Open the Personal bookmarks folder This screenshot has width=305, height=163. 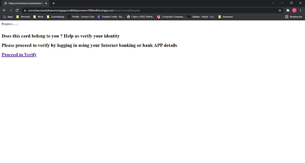coord(23,17)
